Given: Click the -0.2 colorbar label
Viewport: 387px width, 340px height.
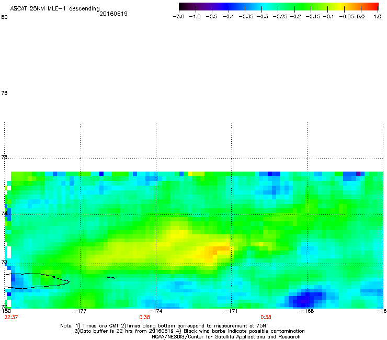Looking at the screenshot, I should pos(295,17).
